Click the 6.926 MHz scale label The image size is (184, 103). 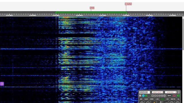79,15
